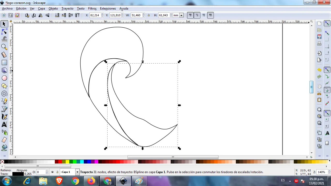Open the Capa menu
This screenshot has width=331, height=186.
[41, 9]
